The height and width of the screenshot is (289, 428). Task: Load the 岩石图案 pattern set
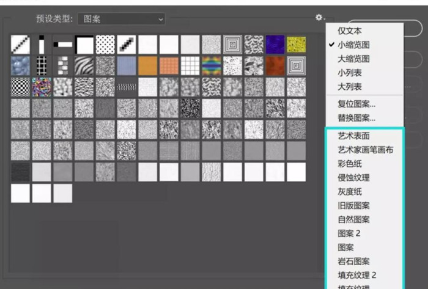click(353, 261)
